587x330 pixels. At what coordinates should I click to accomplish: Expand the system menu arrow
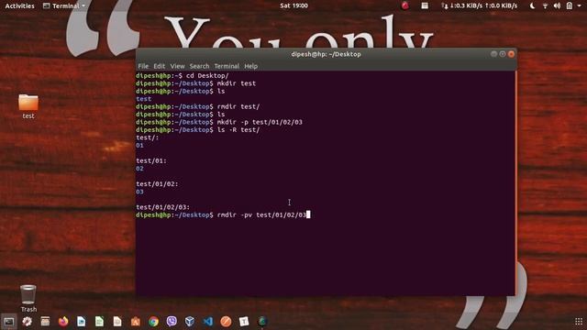click(x=579, y=6)
